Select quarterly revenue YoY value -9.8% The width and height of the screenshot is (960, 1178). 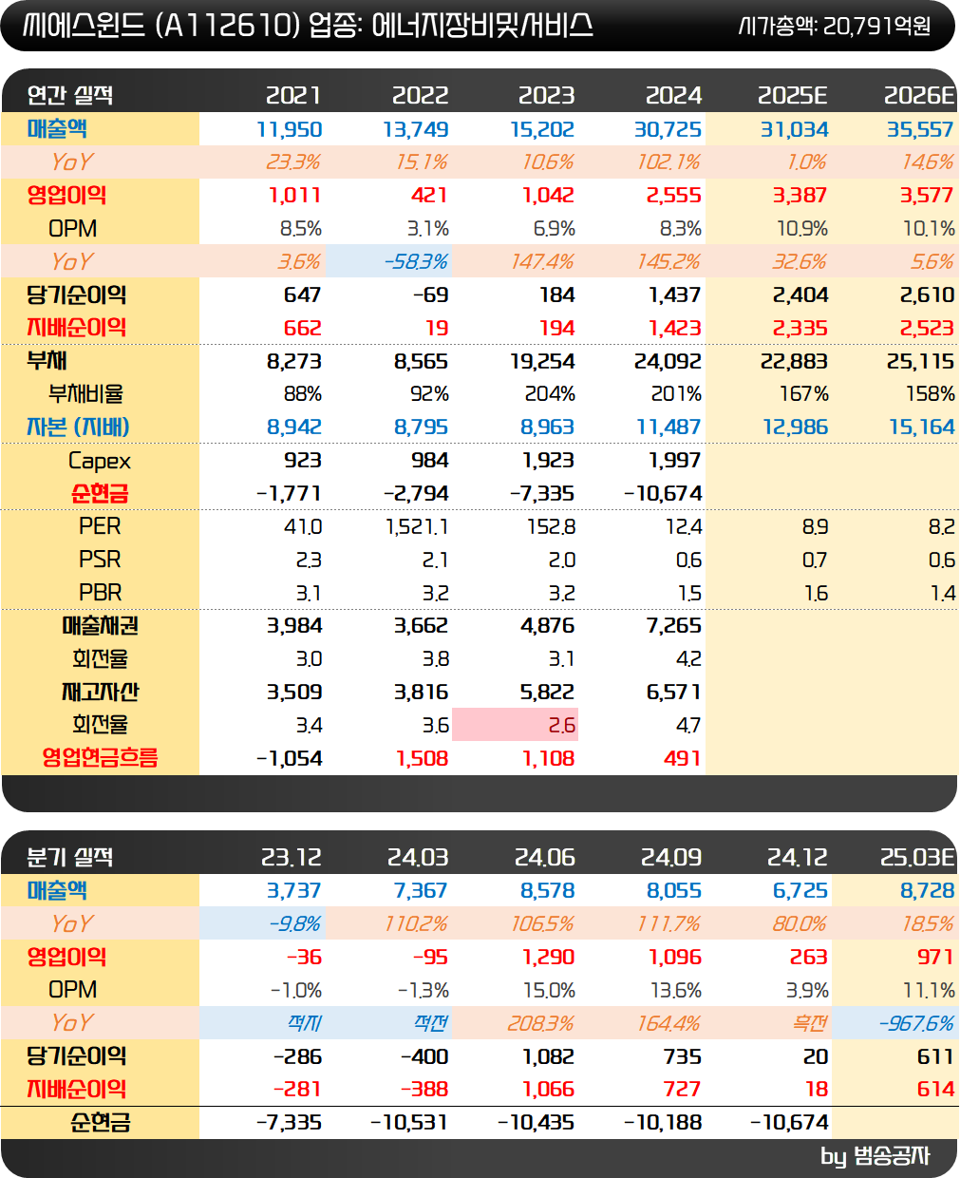point(295,923)
